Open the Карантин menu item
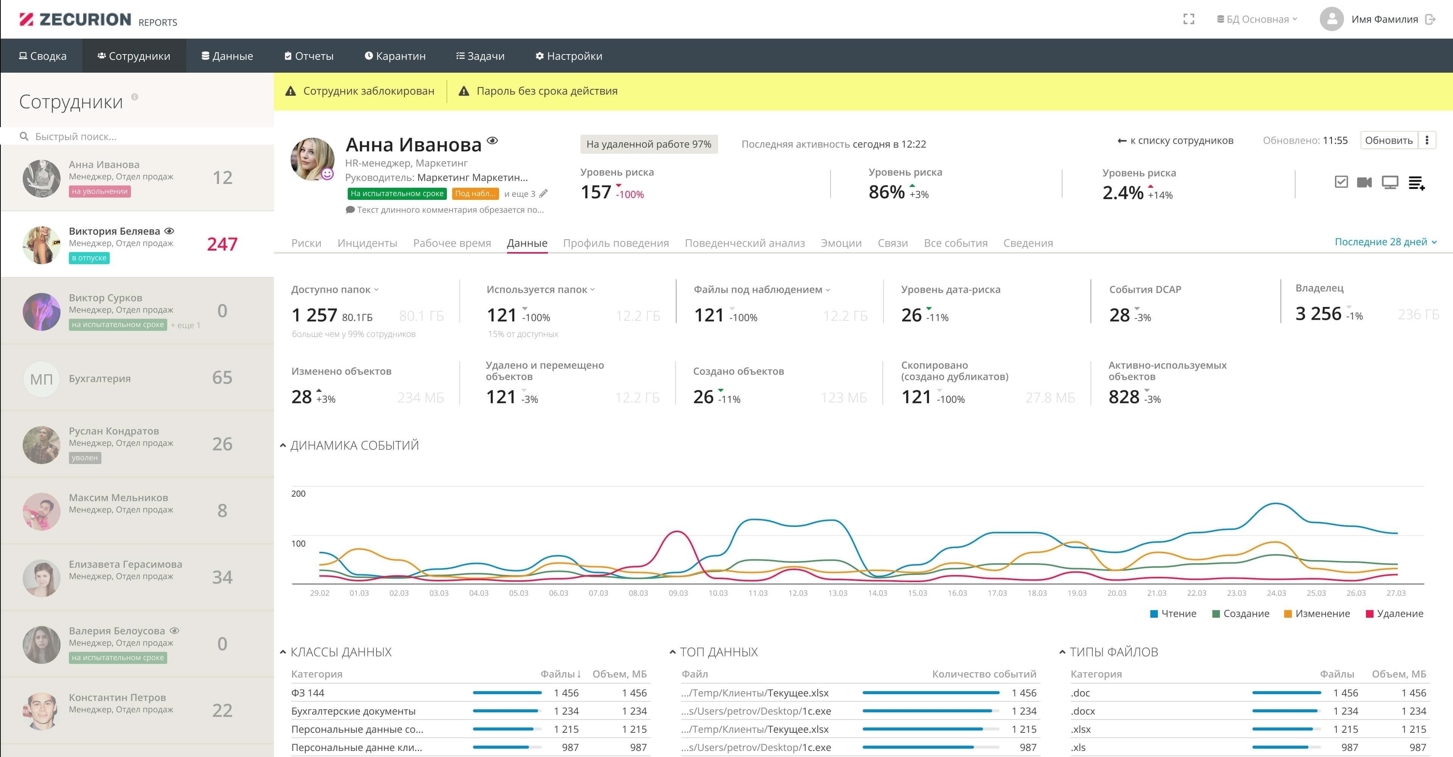 point(395,56)
